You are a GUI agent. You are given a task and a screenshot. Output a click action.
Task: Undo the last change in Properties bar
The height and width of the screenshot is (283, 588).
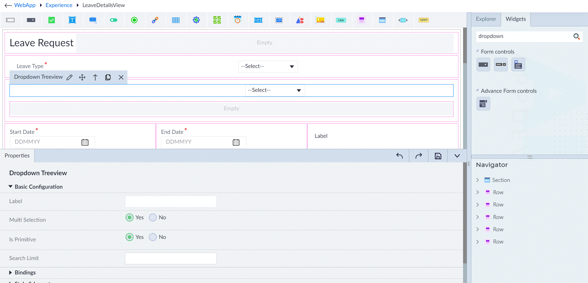coord(399,156)
